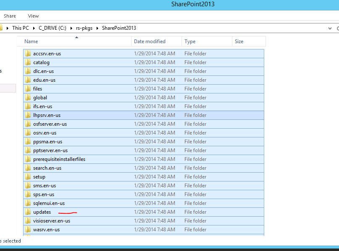Click the sps.en-us folder name
Viewport: 339px width, 251px height.
(x=44, y=194)
